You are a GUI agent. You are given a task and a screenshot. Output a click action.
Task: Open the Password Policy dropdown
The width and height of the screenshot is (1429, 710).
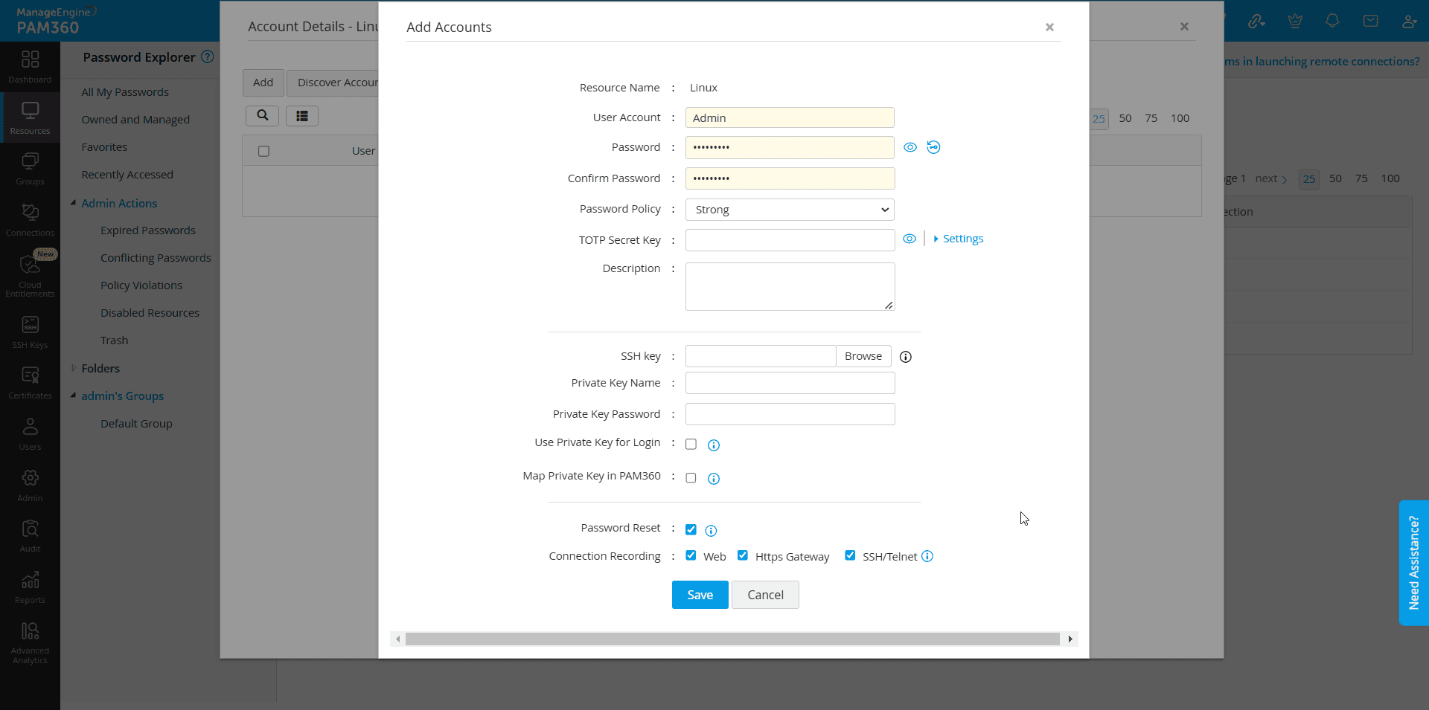coord(789,210)
